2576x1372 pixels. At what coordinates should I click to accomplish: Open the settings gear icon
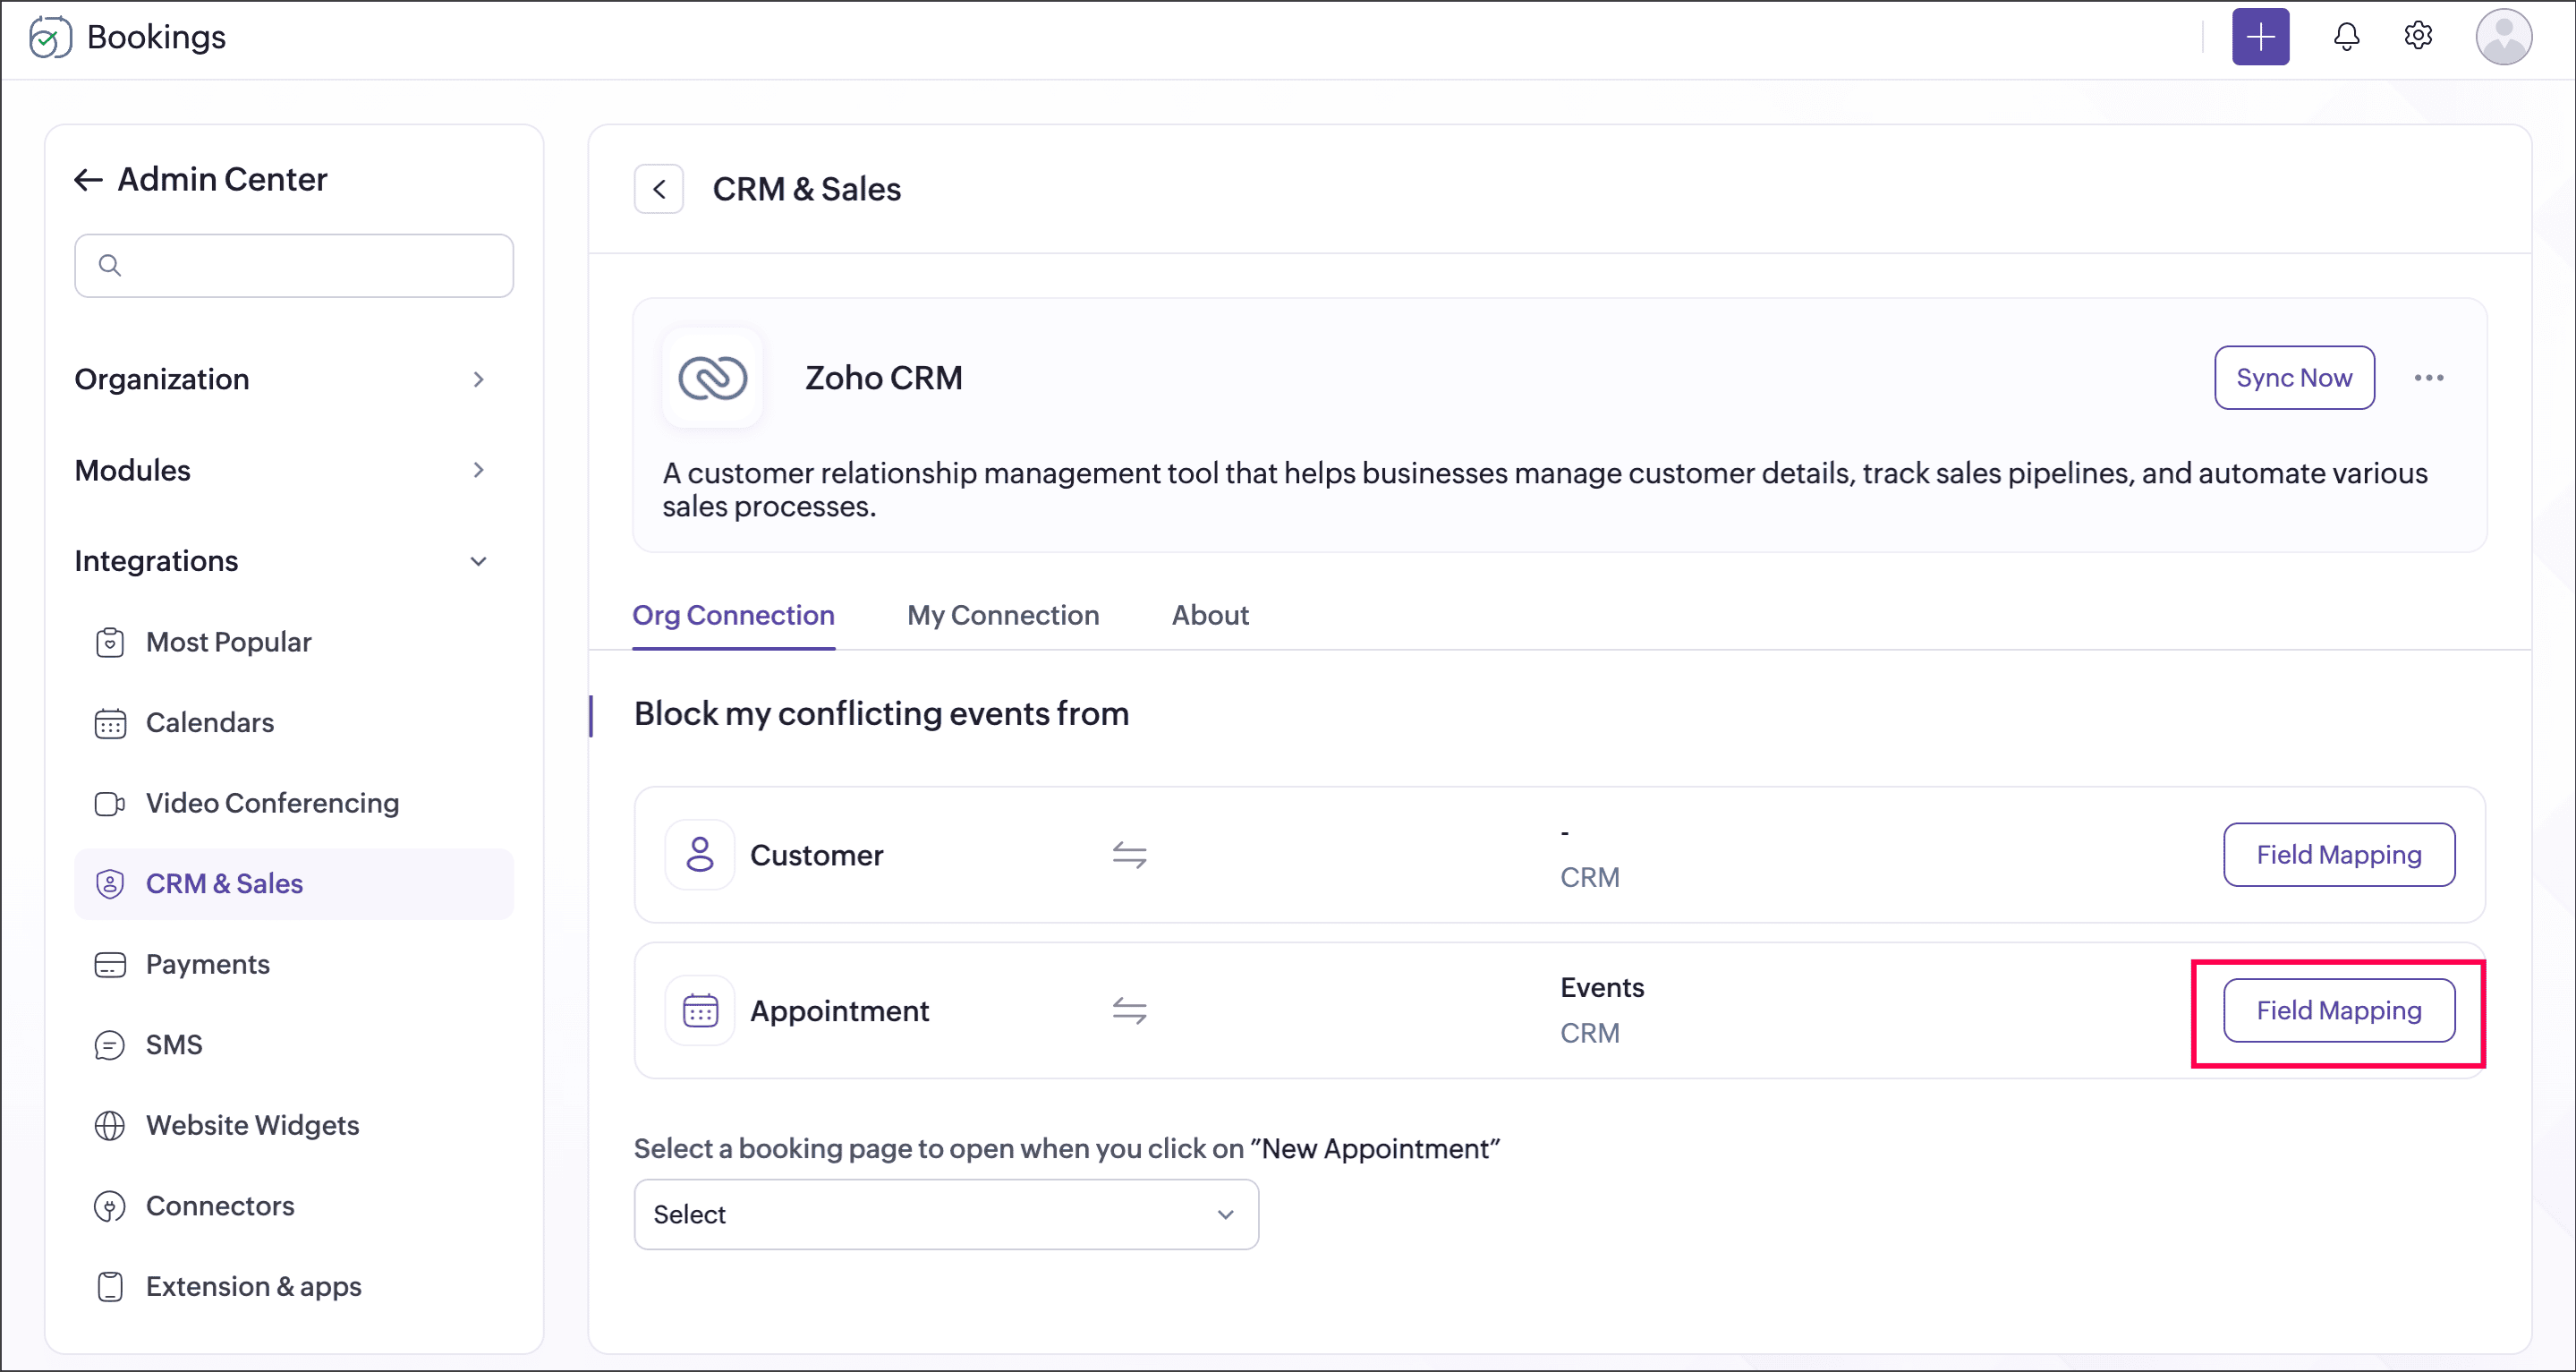pyautogui.click(x=2418, y=36)
